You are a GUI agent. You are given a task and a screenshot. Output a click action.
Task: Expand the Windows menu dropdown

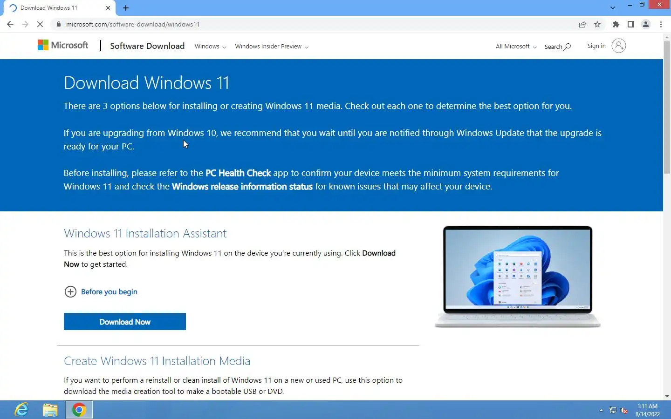tap(210, 47)
